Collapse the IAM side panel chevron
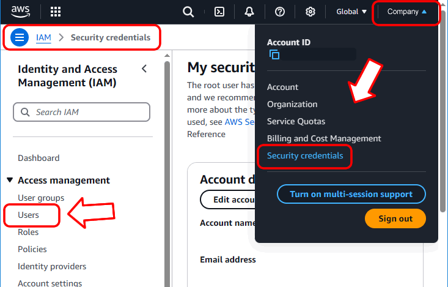This screenshot has height=287, width=448. click(144, 69)
